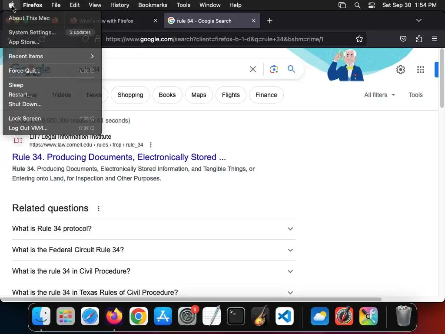Screen dimensions: 445x334
Task: Switch to Firefox in the dock
Action: click(x=114, y=316)
